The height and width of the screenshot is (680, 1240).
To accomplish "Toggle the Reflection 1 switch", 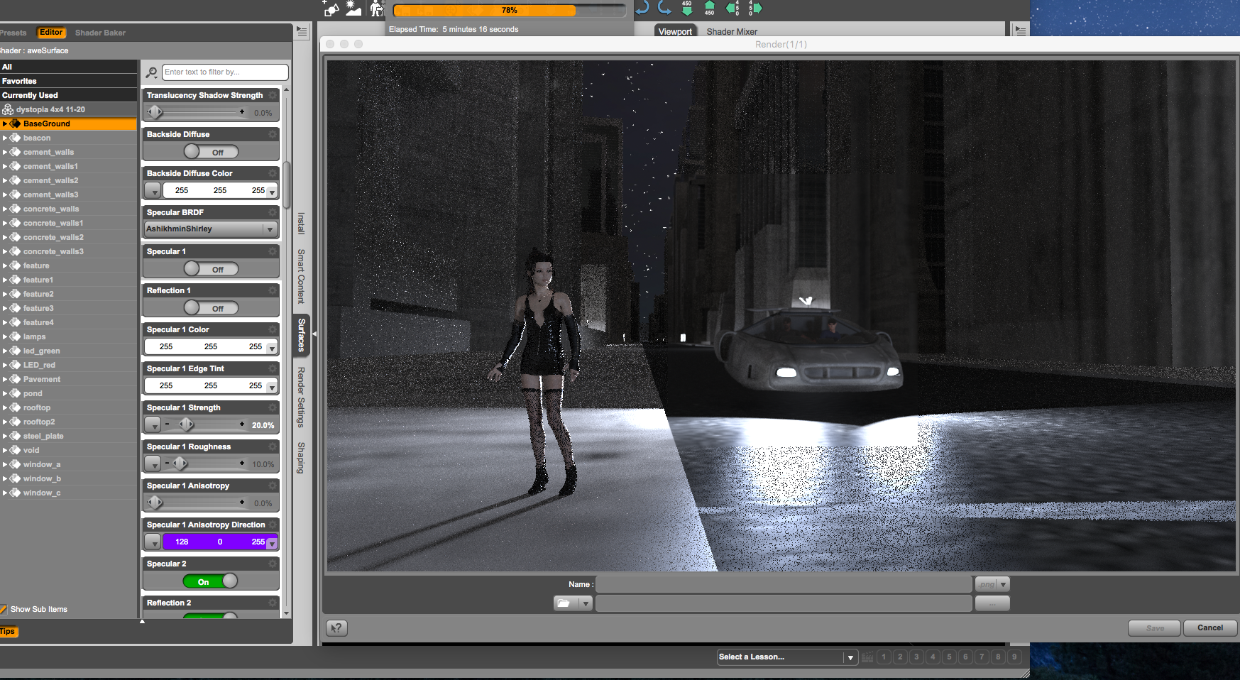I will (211, 308).
